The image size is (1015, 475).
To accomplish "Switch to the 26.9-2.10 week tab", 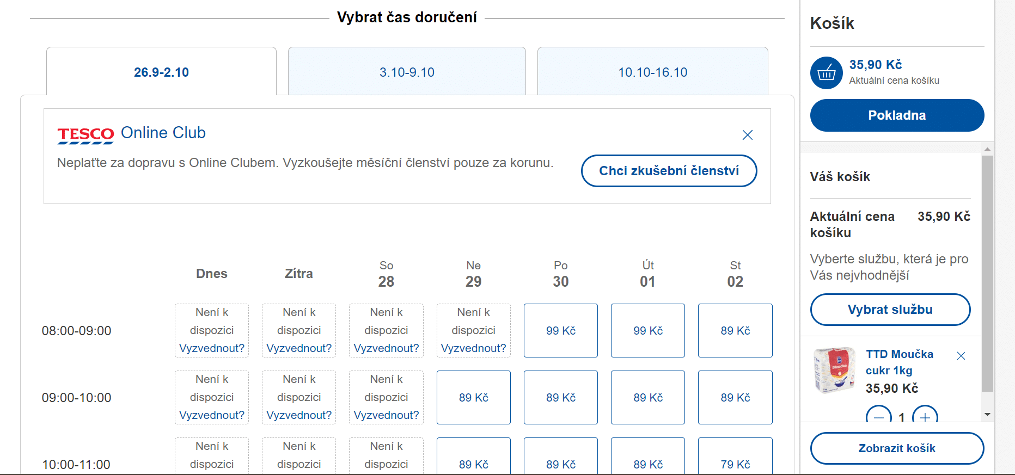I will pos(161,72).
